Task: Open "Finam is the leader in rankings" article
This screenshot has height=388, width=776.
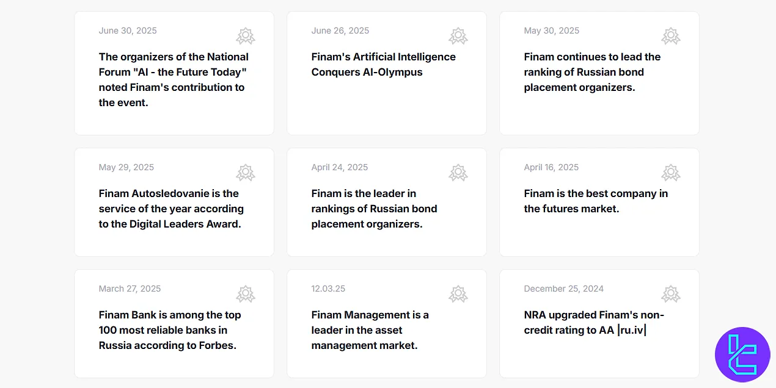Action: point(374,209)
